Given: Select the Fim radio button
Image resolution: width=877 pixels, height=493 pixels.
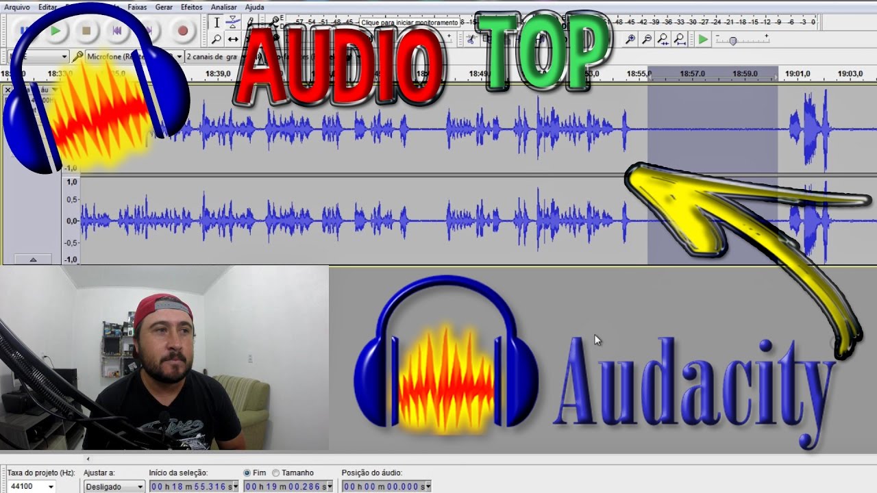Looking at the screenshot, I should (x=247, y=472).
